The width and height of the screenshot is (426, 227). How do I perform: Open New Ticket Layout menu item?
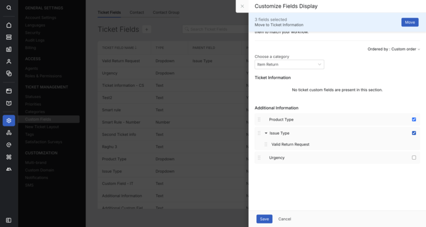(42, 127)
